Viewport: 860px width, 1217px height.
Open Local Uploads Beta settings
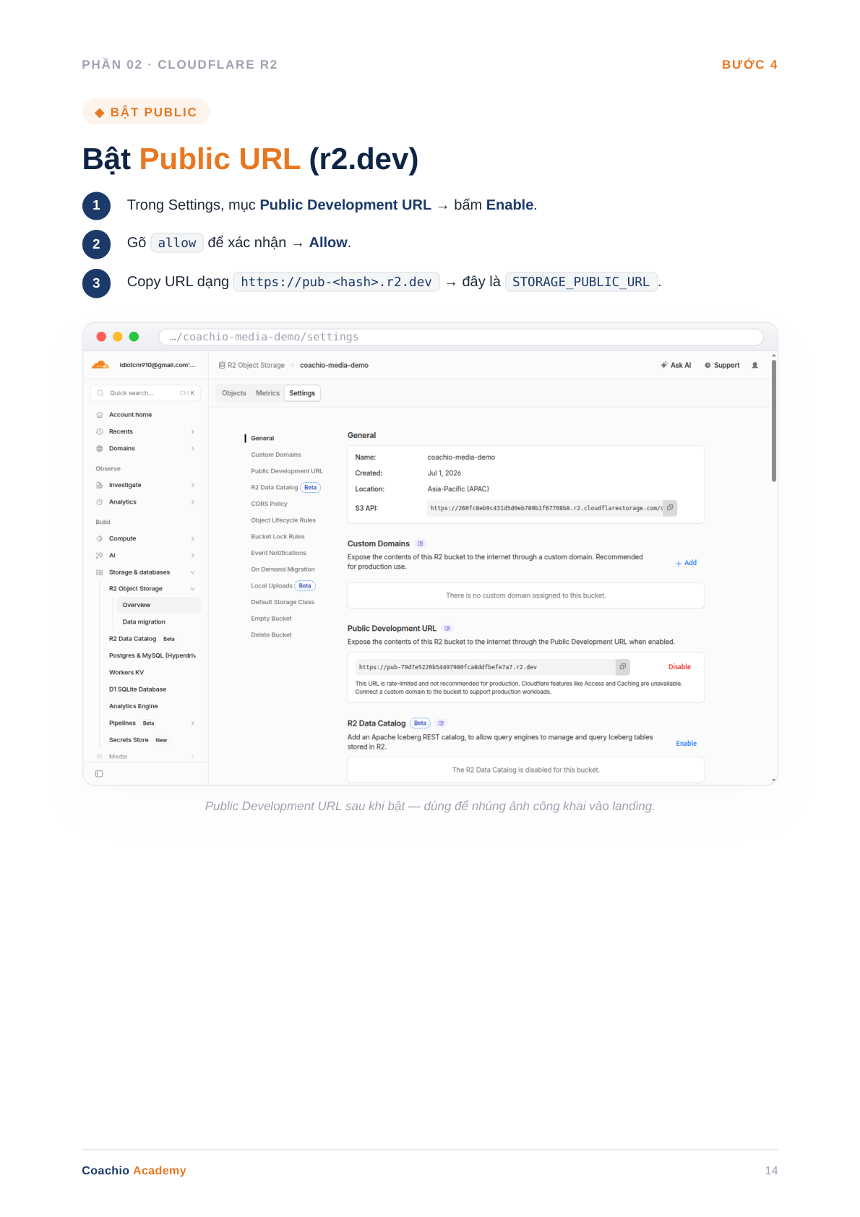coord(283,586)
